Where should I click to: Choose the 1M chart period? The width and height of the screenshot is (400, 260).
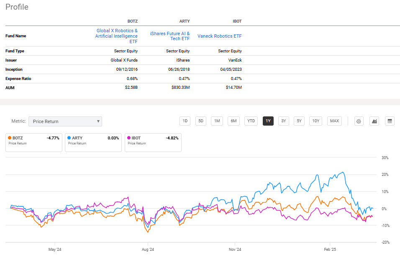[217, 121]
